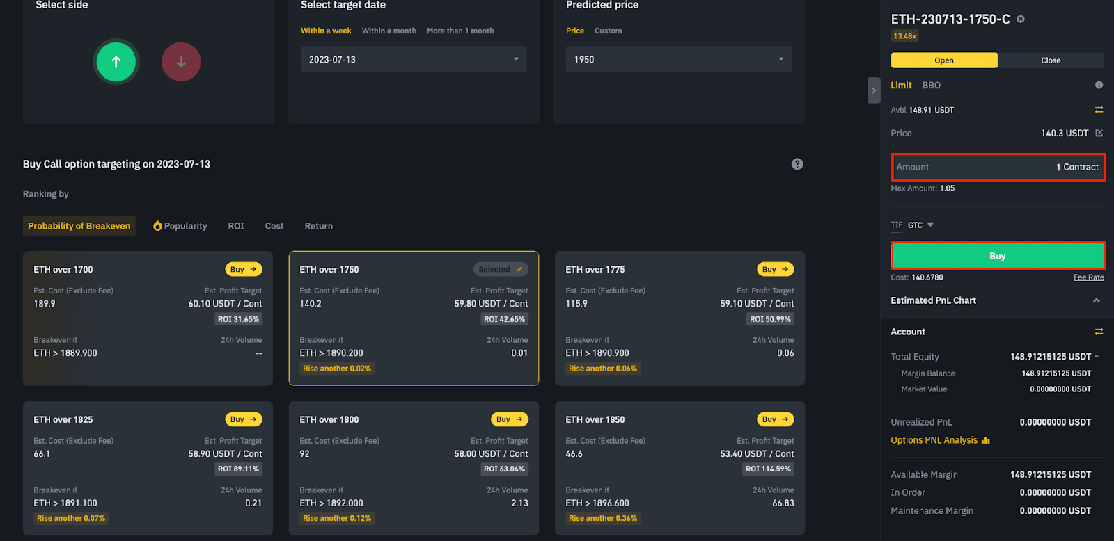Click the edit icon next to Price

(1099, 133)
